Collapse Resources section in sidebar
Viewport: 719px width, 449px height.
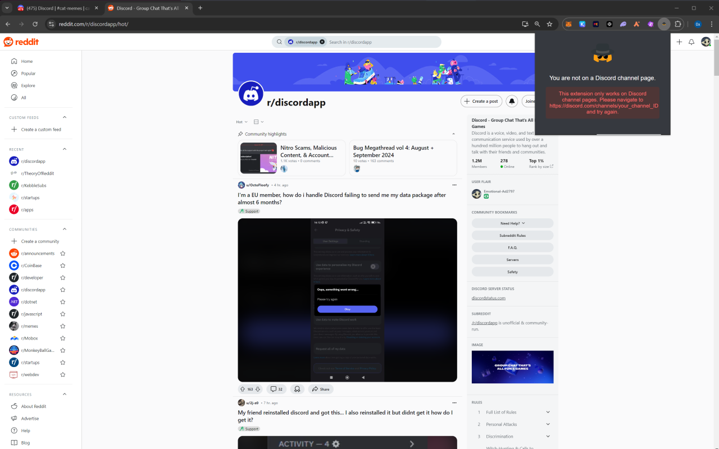pos(65,394)
